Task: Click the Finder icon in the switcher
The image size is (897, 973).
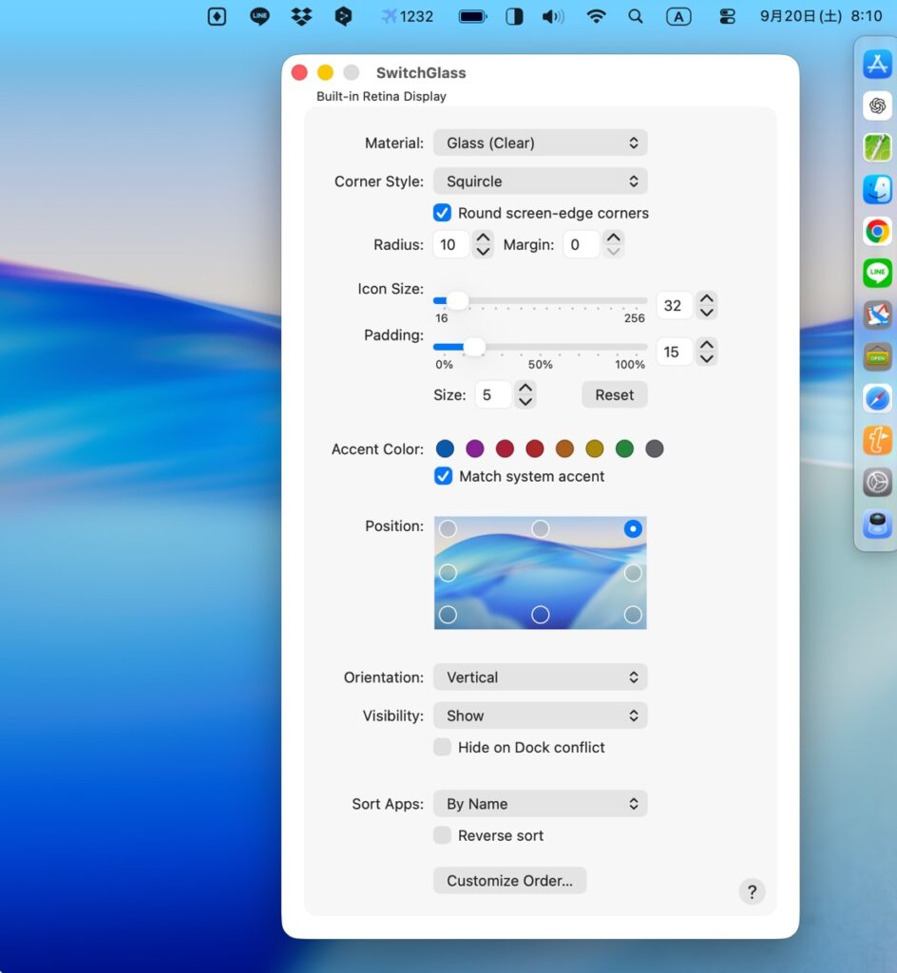Action: coord(876,189)
